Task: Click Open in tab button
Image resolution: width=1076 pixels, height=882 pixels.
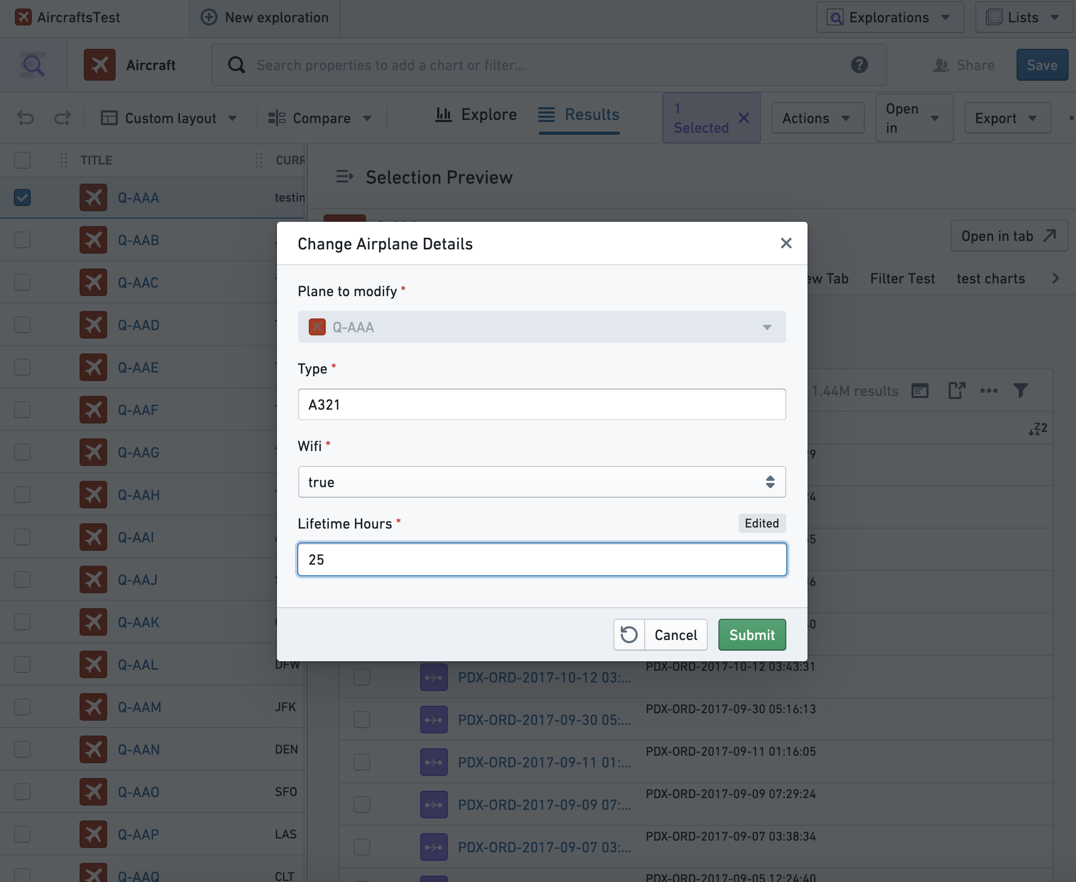Action: click(x=1009, y=236)
